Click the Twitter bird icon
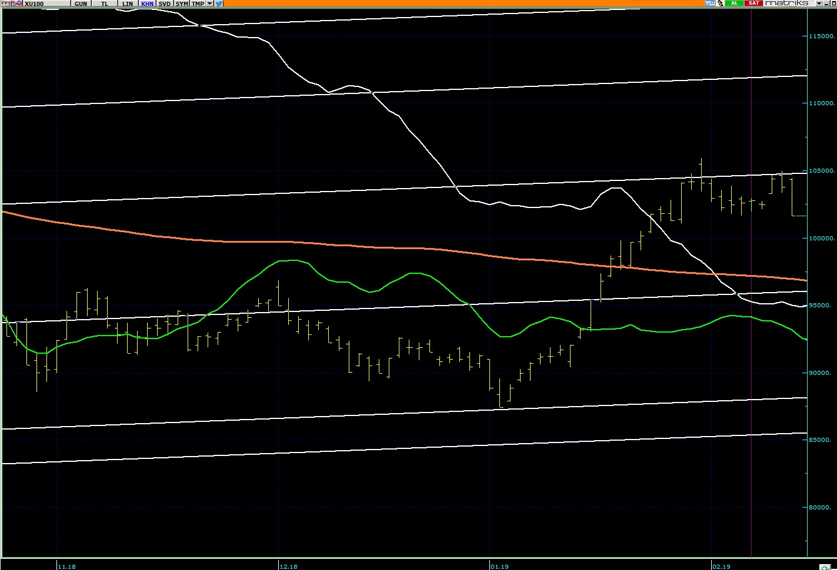The height and width of the screenshot is (570, 837). point(219,4)
